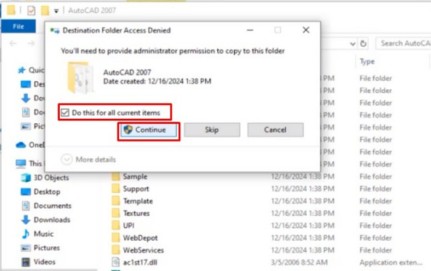Click the Search AutoCAD input field

point(403,43)
